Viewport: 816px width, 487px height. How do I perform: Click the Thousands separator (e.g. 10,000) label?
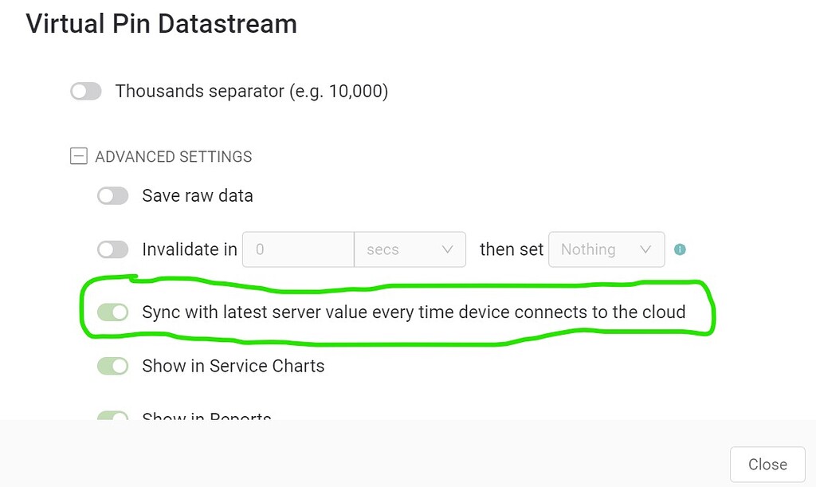(x=252, y=91)
